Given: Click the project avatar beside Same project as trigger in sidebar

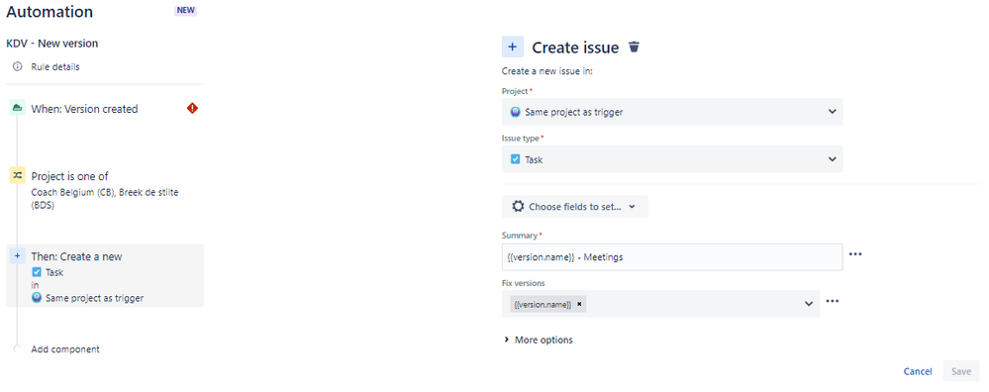Looking at the screenshot, I should [37, 298].
